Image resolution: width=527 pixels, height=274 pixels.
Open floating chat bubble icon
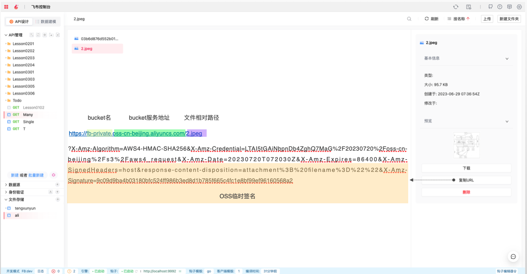(513, 256)
